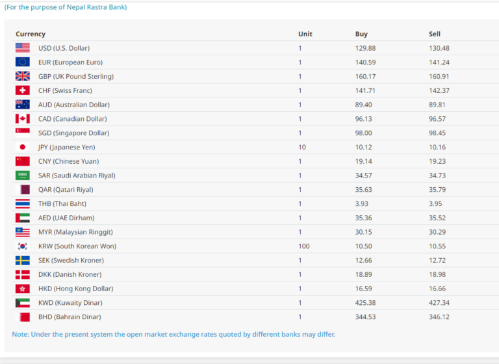Viewport: 499px width, 364px height.
Task: Click the UK flag icon
Action: (x=23, y=77)
